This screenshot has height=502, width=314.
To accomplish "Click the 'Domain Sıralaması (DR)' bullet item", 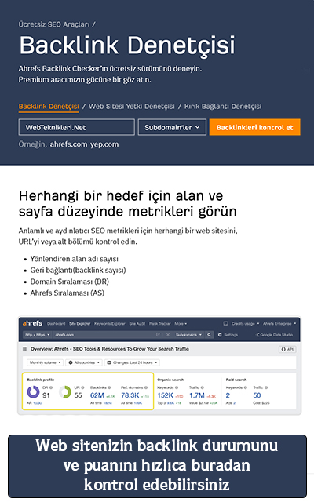I will point(70,282).
